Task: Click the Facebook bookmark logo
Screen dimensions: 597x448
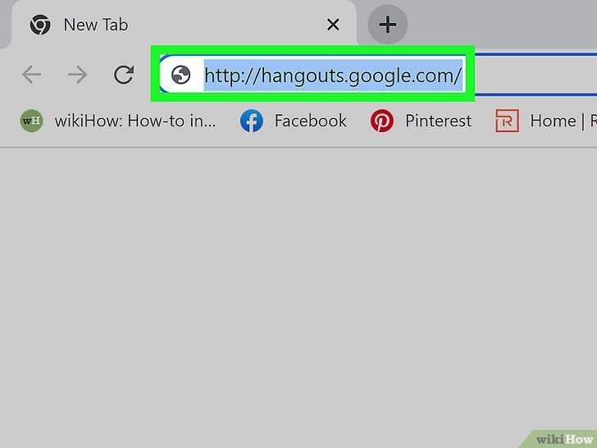Action: pyautogui.click(x=252, y=121)
